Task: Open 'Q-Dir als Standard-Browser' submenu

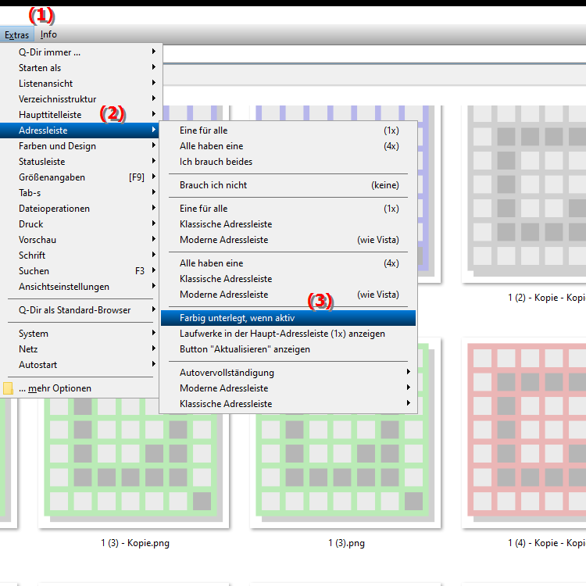Action: [x=80, y=310]
